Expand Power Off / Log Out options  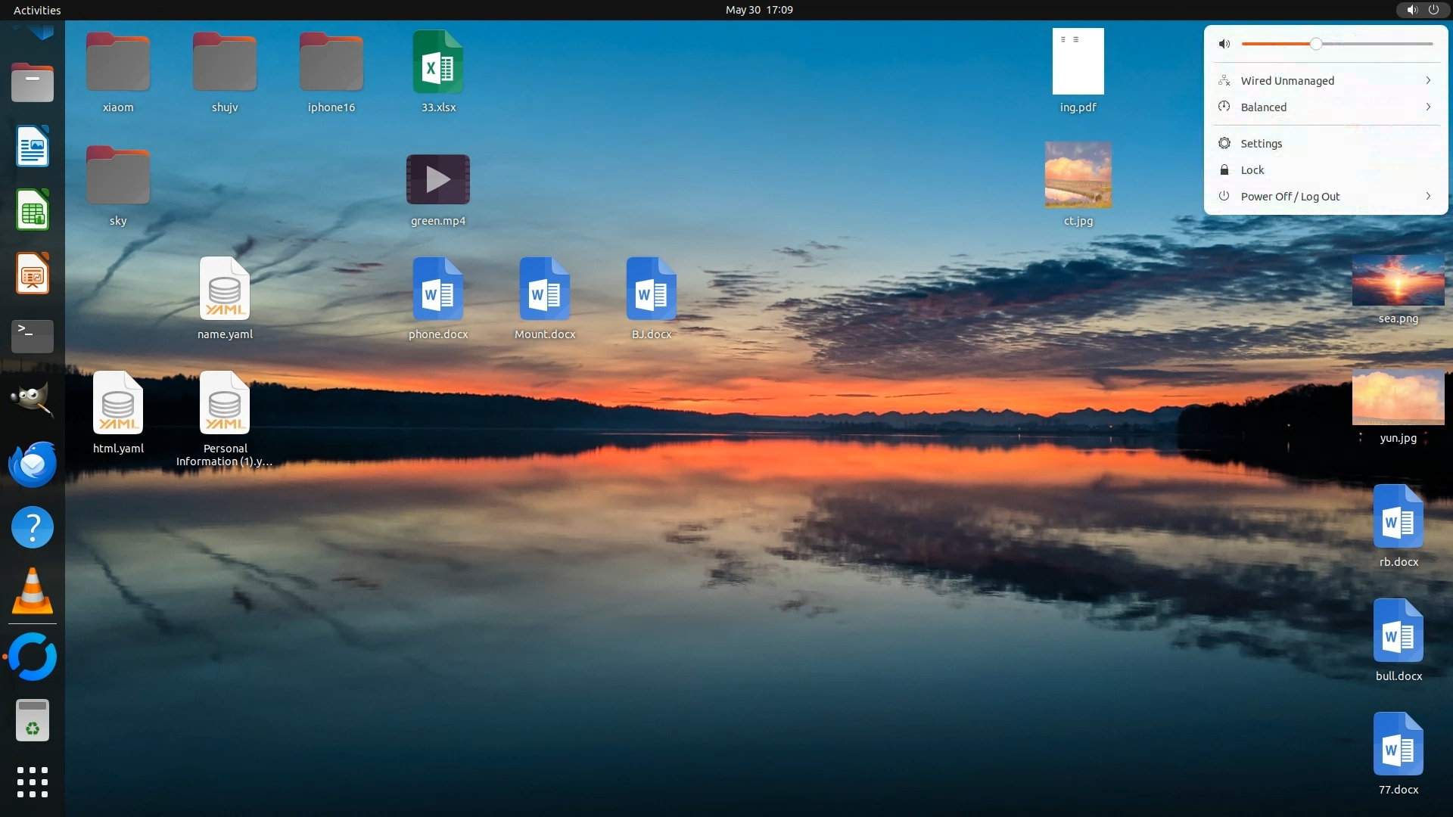coord(1428,197)
